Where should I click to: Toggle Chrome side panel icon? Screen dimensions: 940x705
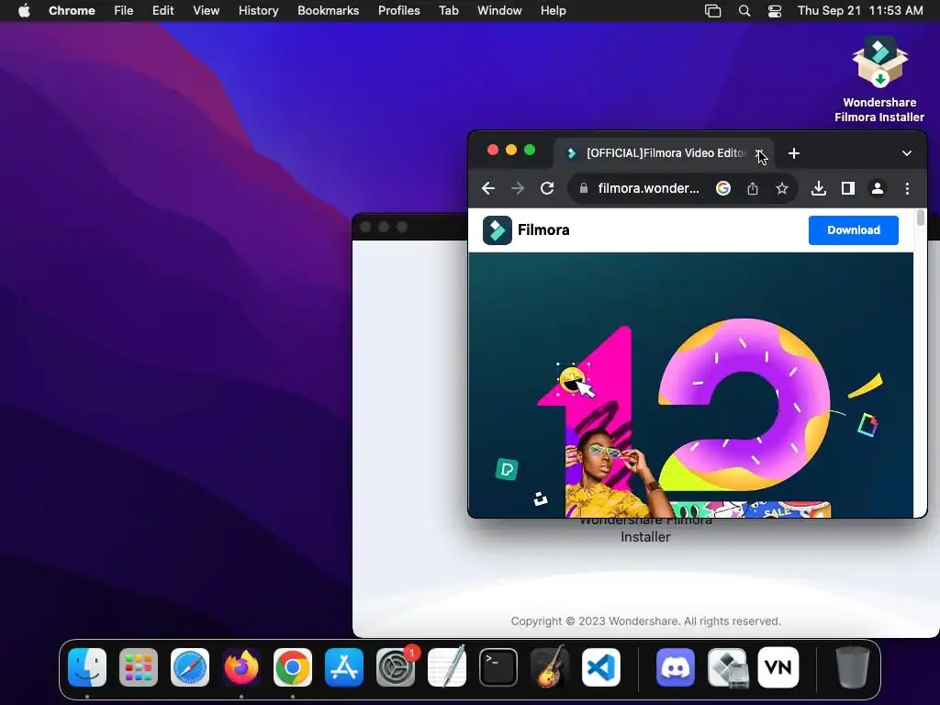[847, 188]
